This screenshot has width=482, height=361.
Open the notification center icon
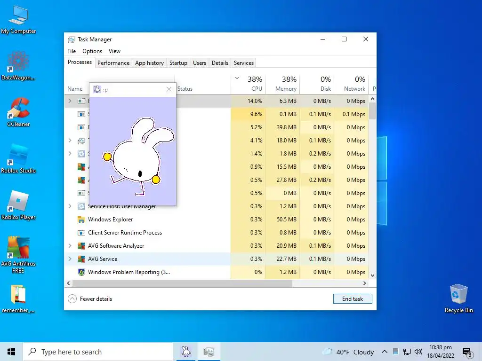pos(467,352)
